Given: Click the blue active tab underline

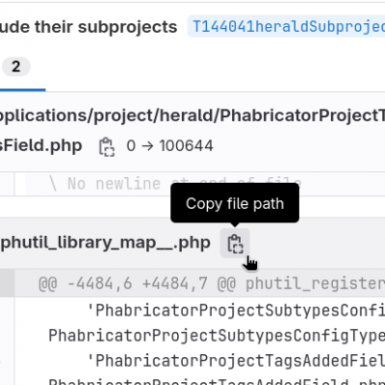Looking at the screenshot, I should [23, 90].
